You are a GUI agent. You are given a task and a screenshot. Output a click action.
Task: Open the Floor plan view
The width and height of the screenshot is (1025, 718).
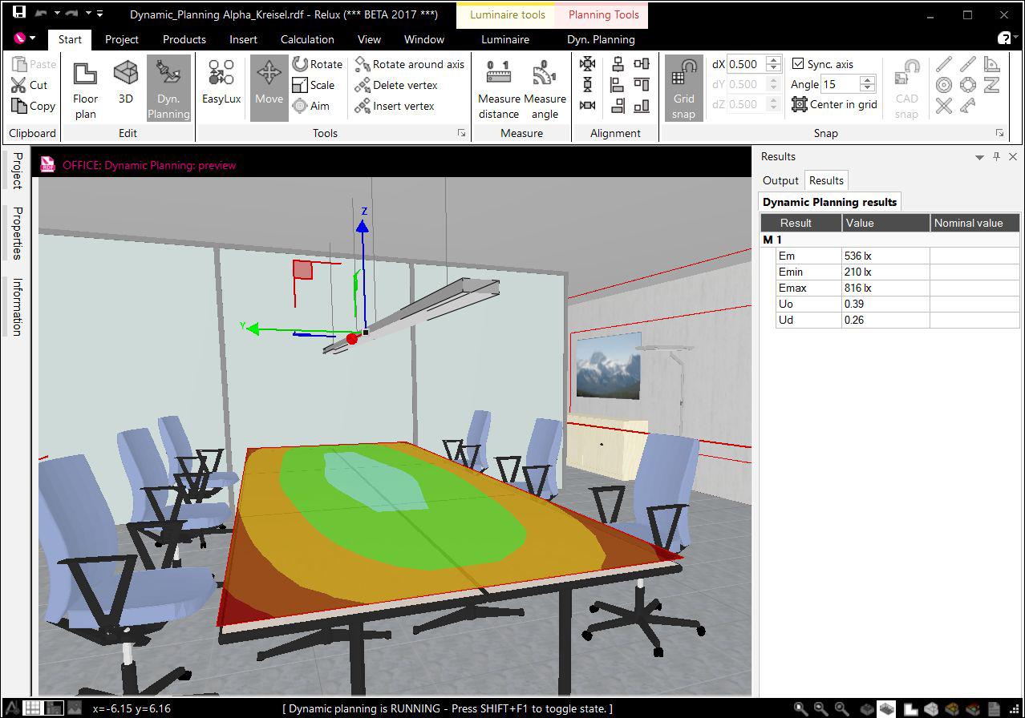85,89
